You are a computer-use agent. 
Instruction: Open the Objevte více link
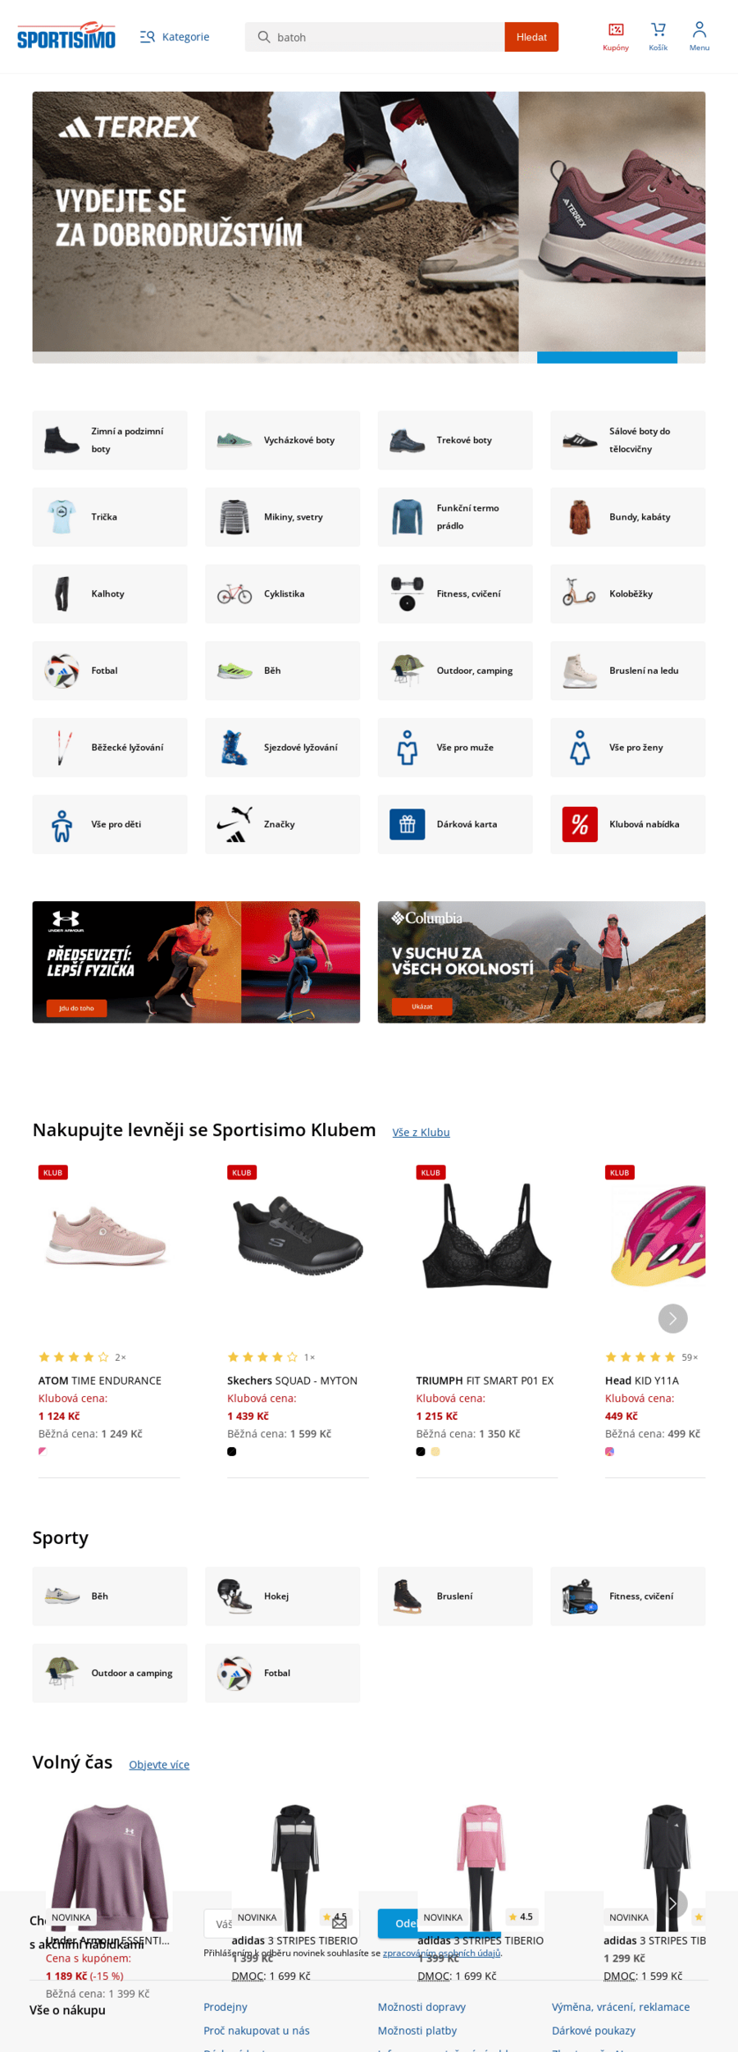click(x=159, y=1765)
